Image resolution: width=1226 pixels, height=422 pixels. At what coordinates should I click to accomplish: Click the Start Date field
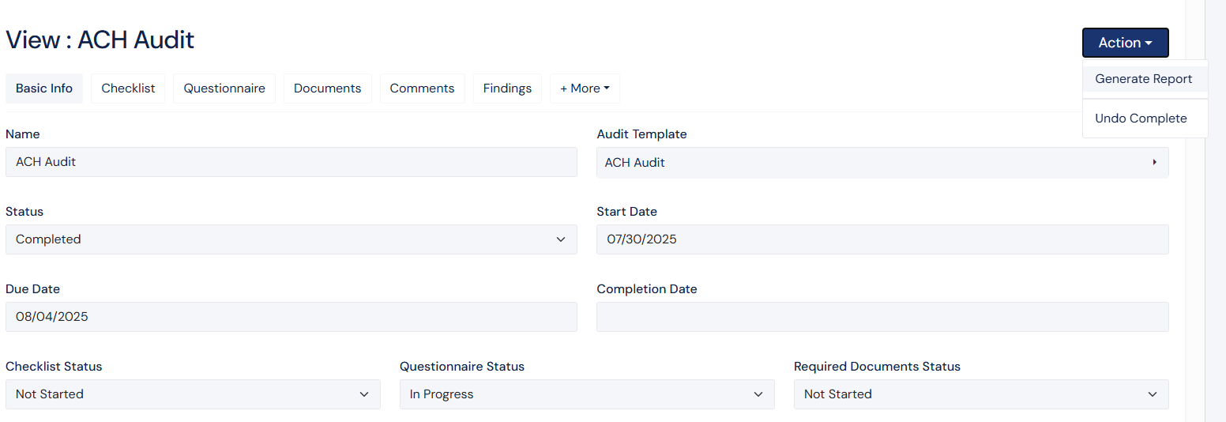click(882, 239)
